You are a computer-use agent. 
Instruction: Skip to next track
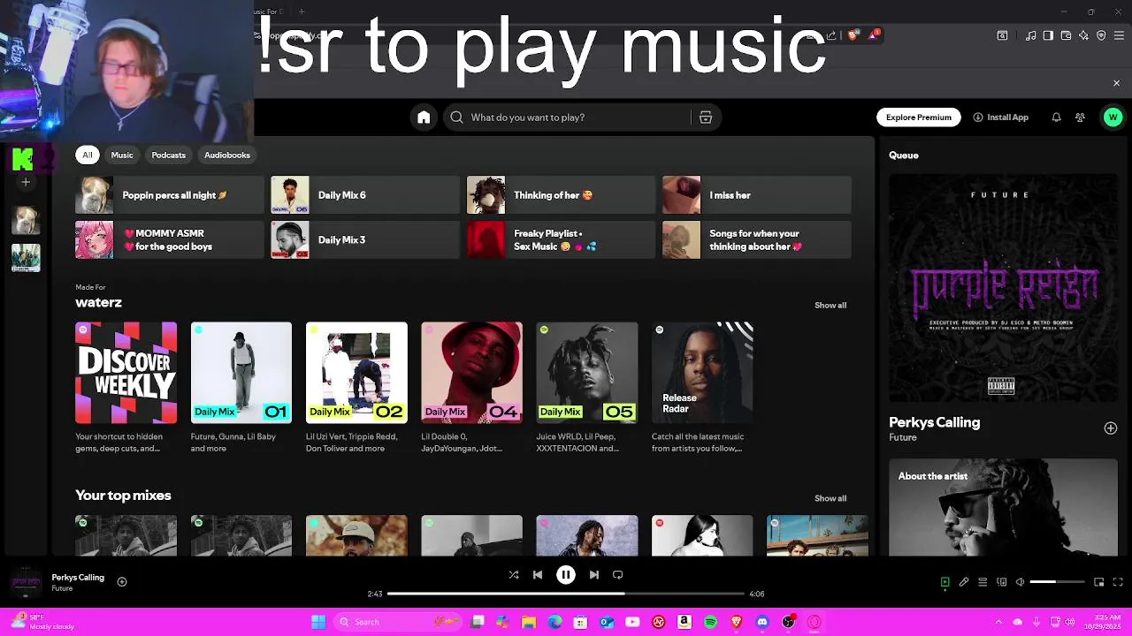click(593, 574)
